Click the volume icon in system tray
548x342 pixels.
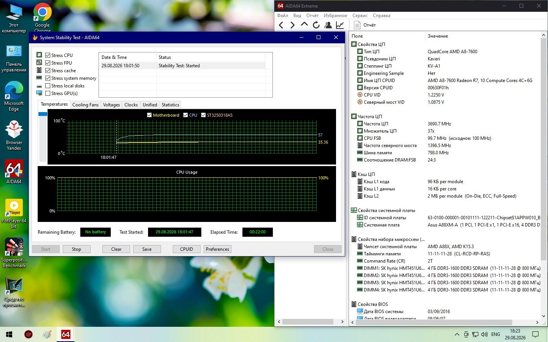tap(484, 334)
